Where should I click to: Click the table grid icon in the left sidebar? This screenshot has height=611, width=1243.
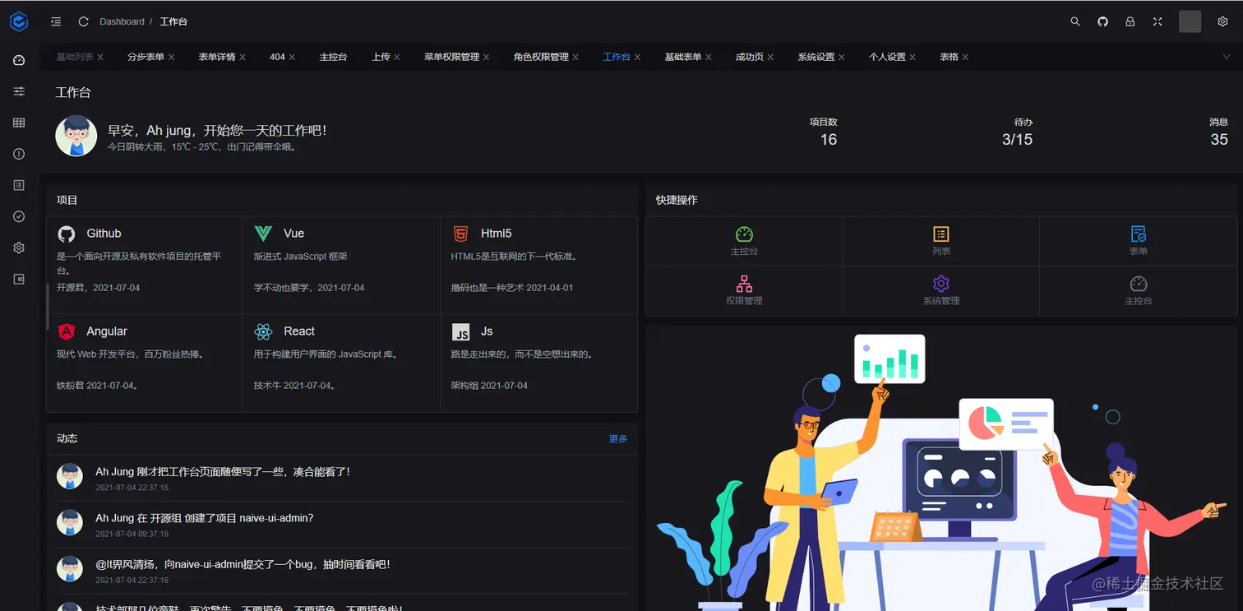[19, 123]
